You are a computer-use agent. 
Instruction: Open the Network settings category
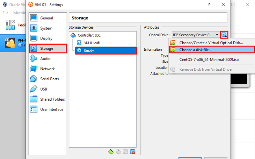47,69
